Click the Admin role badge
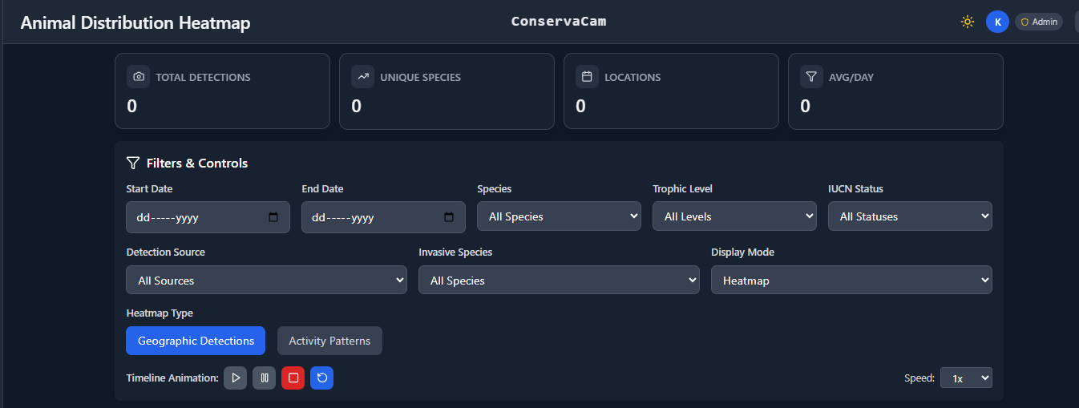1079x408 pixels. pyautogui.click(x=1039, y=22)
